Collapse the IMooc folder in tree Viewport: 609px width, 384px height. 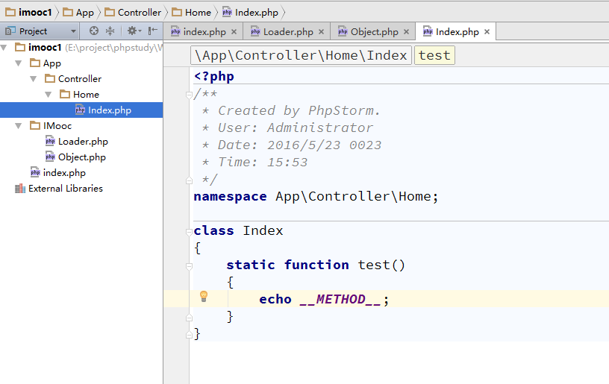(x=18, y=126)
